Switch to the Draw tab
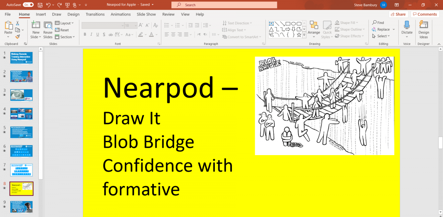443x217 pixels. click(x=56, y=14)
